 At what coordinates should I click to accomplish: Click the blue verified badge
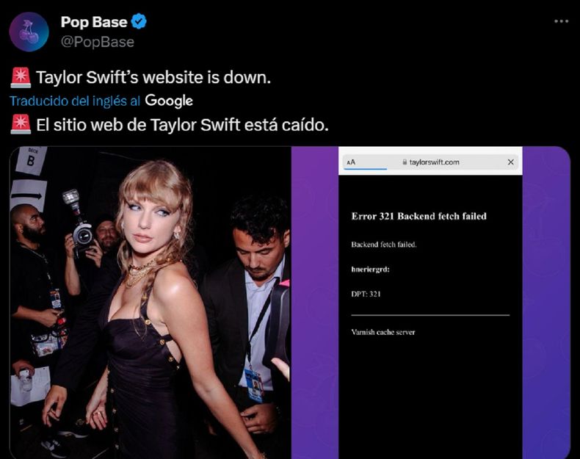(x=139, y=22)
